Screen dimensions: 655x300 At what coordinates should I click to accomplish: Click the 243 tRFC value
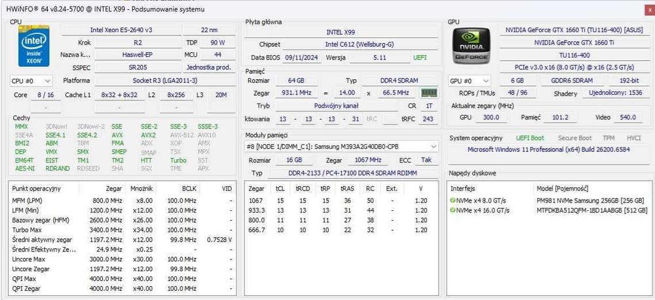click(427, 119)
